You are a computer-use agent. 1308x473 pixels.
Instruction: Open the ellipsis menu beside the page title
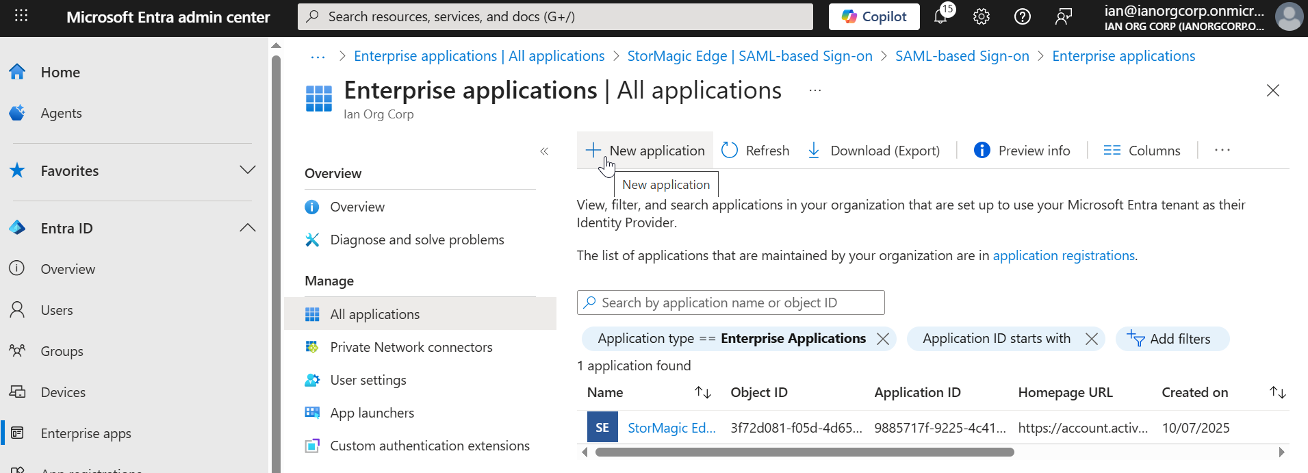(x=815, y=90)
